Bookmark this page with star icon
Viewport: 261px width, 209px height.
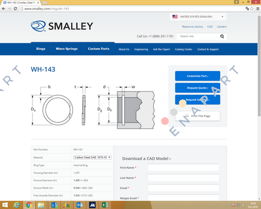coord(252,8)
